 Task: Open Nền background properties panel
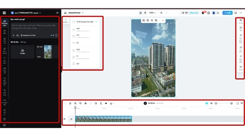click(241, 29)
